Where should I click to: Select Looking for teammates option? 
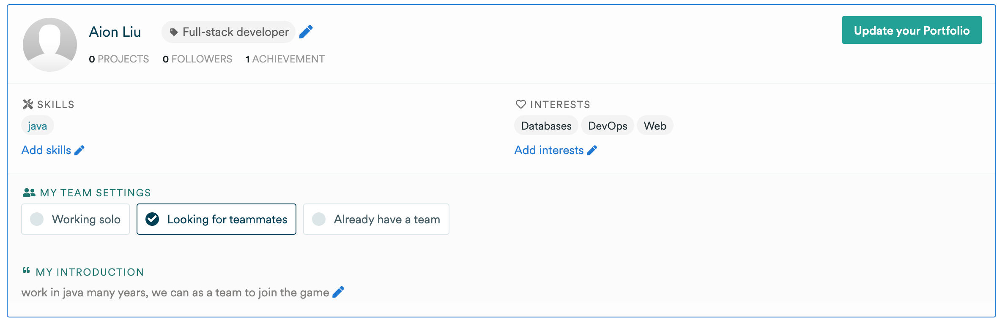tap(216, 219)
